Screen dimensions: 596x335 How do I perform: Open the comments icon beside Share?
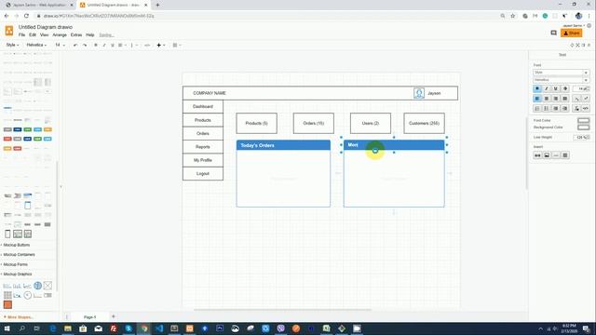(x=554, y=33)
